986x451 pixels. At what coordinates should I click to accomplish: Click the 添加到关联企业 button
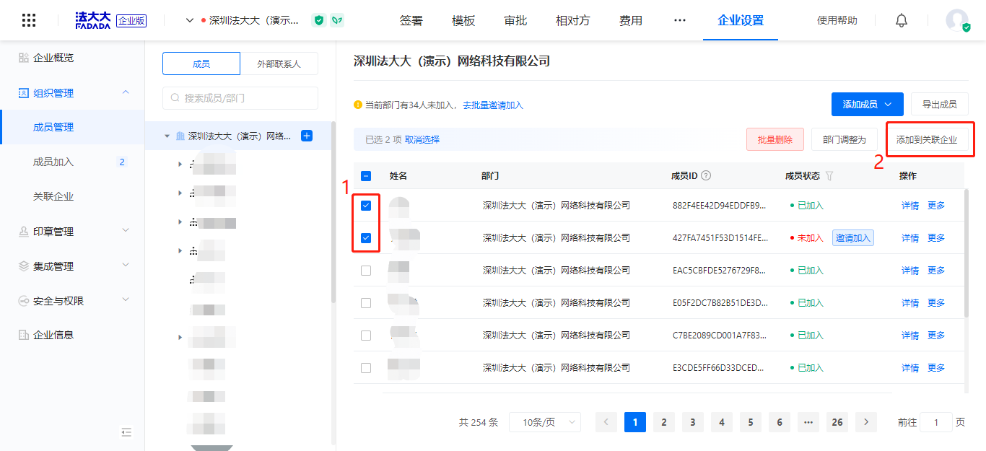coord(927,140)
